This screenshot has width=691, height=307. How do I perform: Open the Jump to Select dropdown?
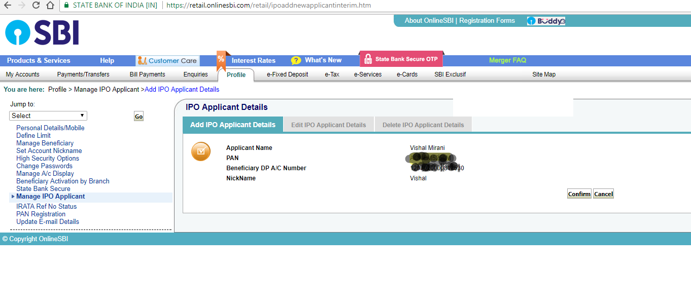click(48, 116)
